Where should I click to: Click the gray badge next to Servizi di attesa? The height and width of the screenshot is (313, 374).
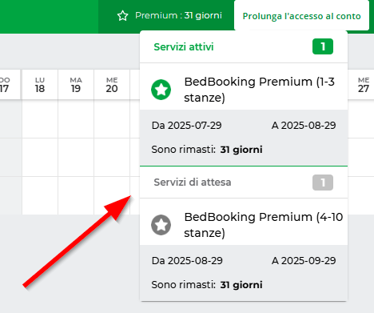[x=323, y=183]
